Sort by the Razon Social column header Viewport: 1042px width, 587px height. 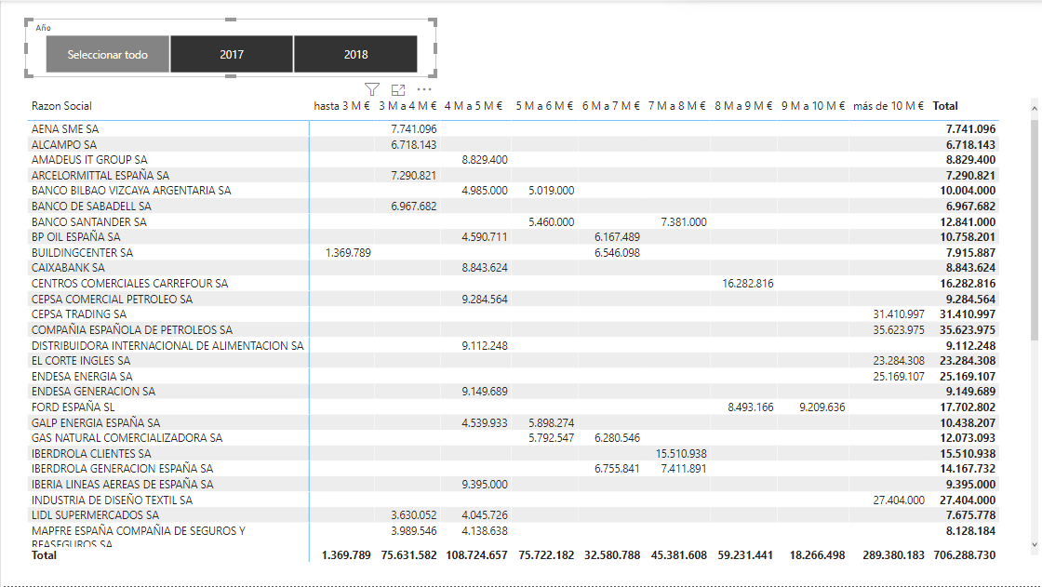pos(61,106)
